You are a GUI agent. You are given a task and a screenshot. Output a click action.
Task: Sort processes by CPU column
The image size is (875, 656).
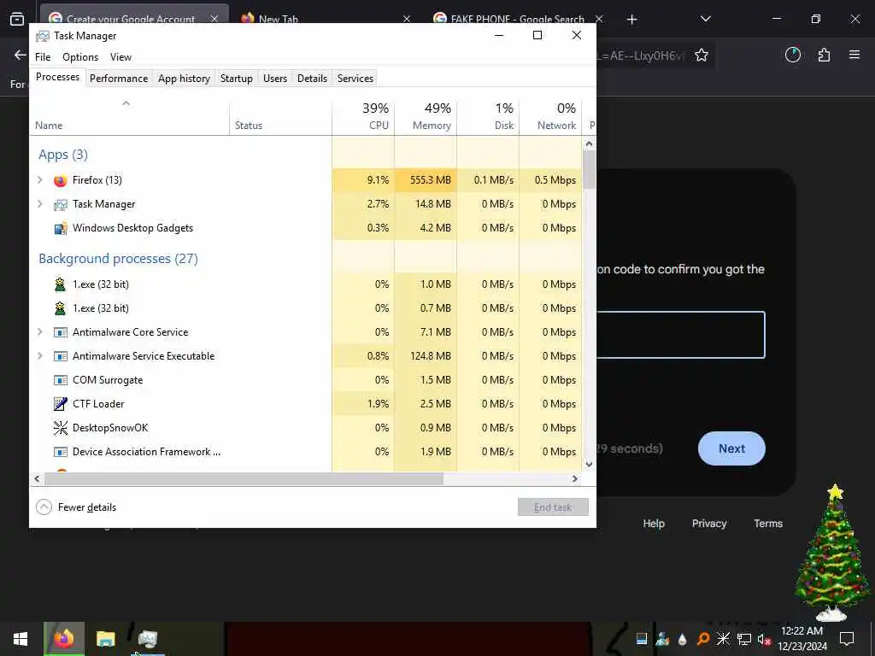point(363,116)
